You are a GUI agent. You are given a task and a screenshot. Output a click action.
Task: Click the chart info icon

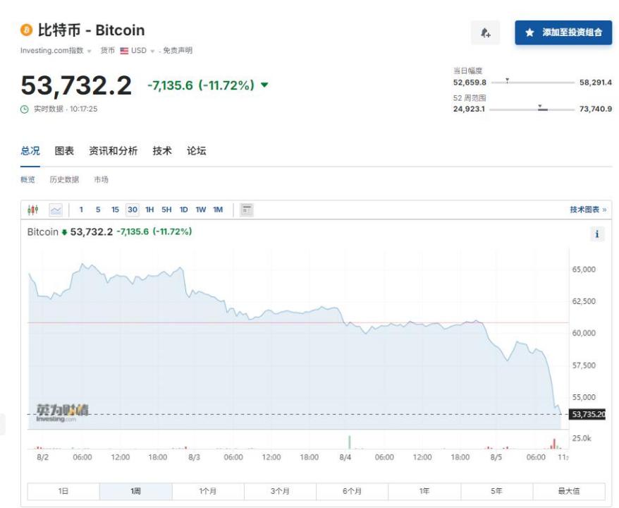pos(597,234)
